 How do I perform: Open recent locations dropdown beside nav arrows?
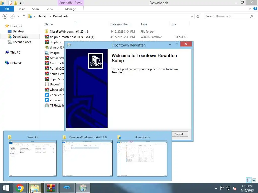click(18, 16)
